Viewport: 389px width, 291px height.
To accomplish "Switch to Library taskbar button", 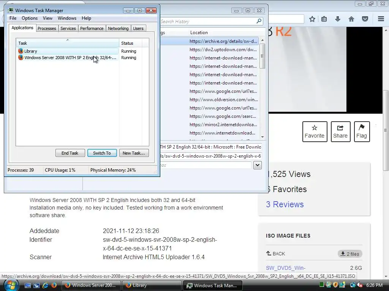I will coord(152,285).
